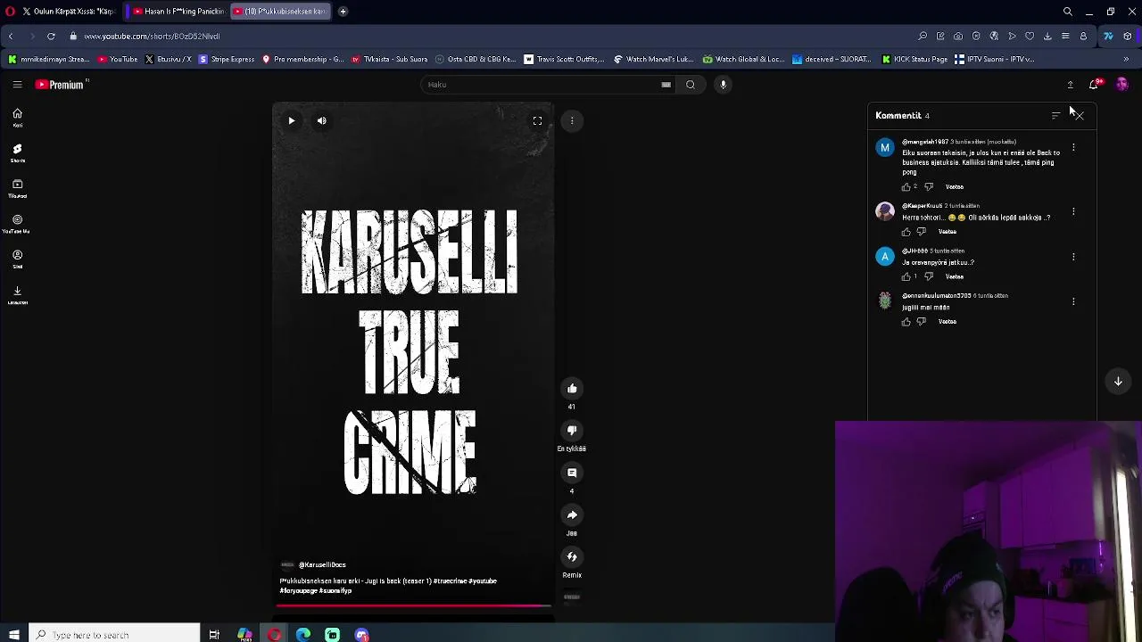Share the Short via Jaa button
The width and height of the screenshot is (1142, 642).
click(572, 514)
